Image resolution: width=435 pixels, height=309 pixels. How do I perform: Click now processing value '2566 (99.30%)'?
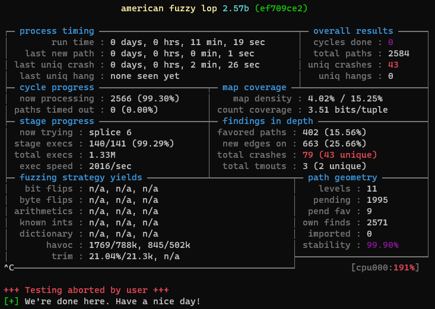pos(145,98)
